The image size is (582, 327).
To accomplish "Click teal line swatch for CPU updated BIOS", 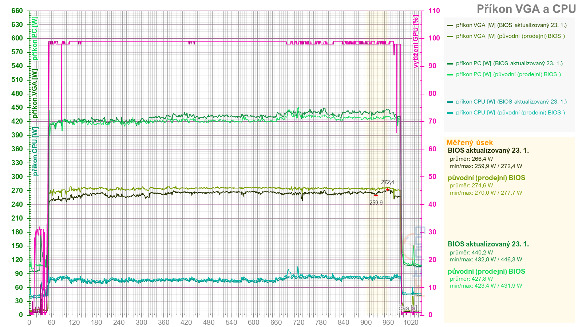I will [x=450, y=102].
